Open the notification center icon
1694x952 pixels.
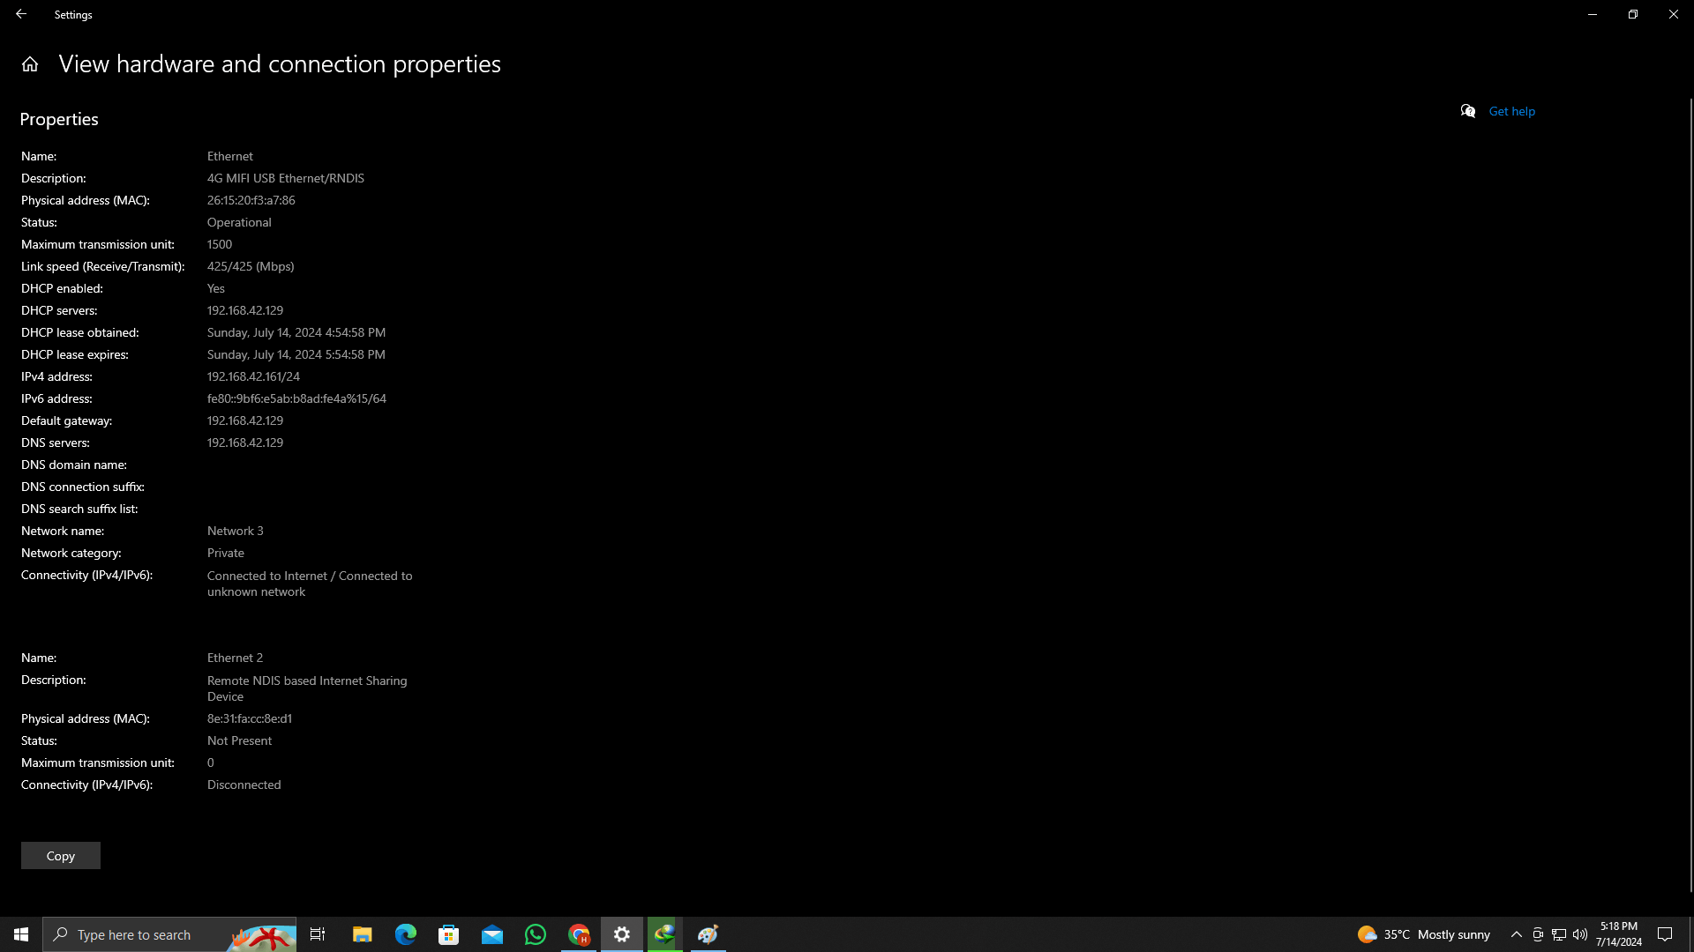click(x=1665, y=934)
